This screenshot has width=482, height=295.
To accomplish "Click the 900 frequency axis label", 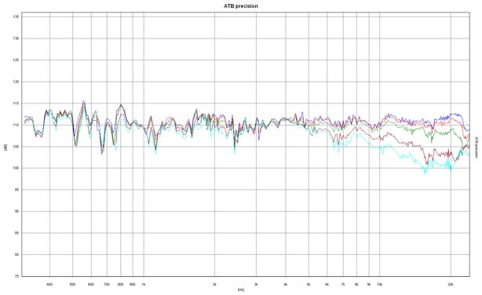I will tap(133, 285).
